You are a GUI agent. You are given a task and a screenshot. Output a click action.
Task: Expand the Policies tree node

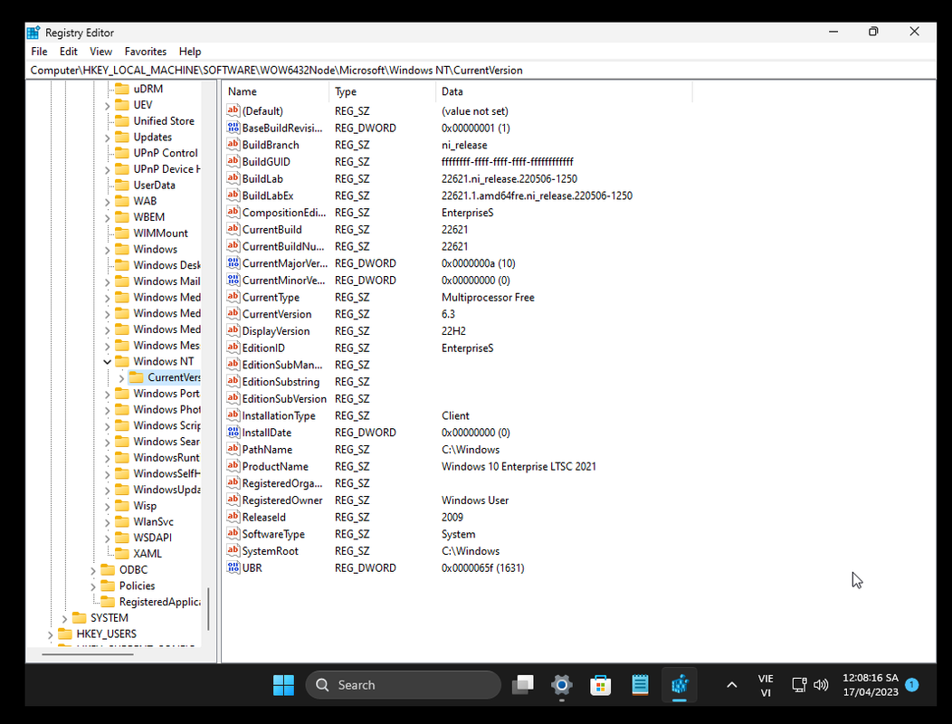pyautogui.click(x=93, y=586)
